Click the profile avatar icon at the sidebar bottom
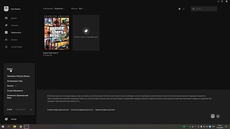230x129 pixels. [6, 119]
